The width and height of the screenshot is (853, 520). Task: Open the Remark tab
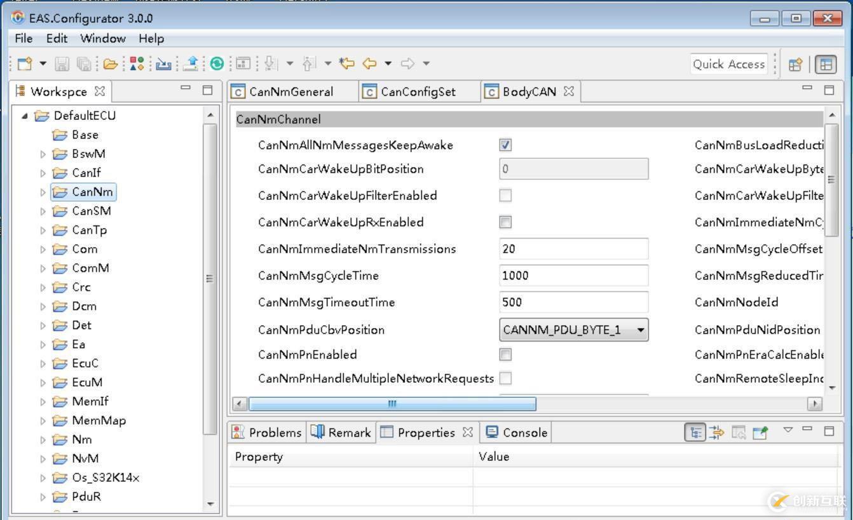[x=340, y=432]
